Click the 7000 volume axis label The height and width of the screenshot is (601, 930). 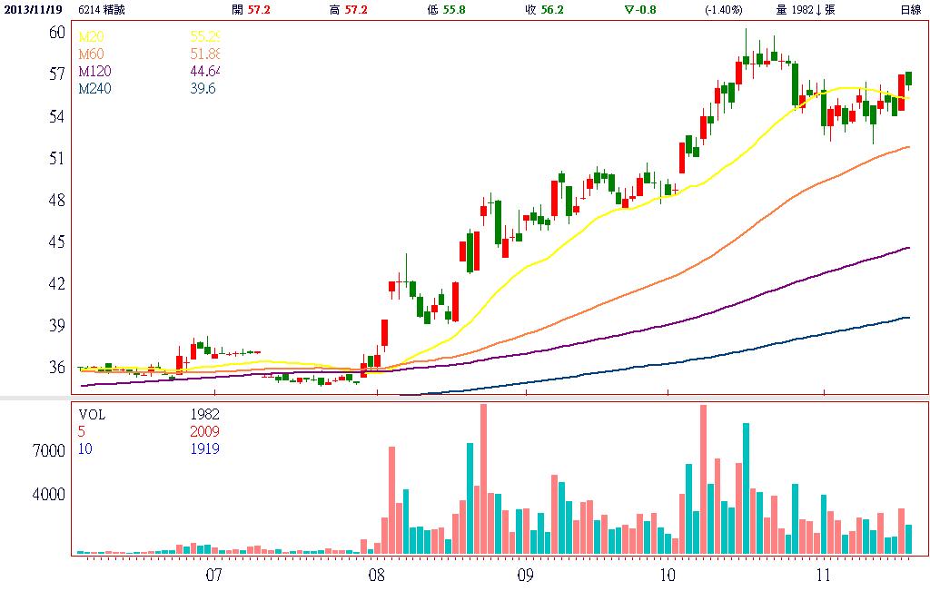pyautogui.click(x=50, y=451)
